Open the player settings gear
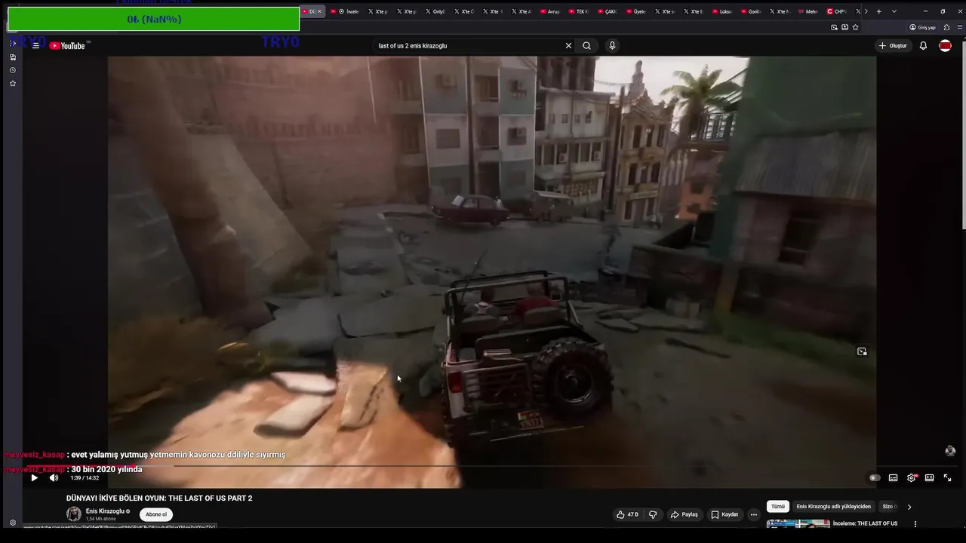This screenshot has width=966, height=543. click(912, 478)
